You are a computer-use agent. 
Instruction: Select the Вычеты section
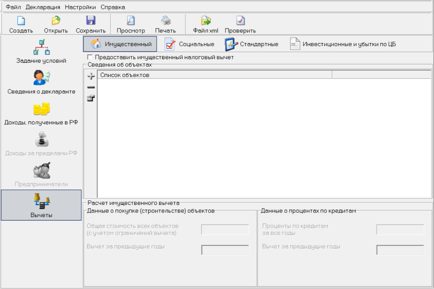[41, 205]
